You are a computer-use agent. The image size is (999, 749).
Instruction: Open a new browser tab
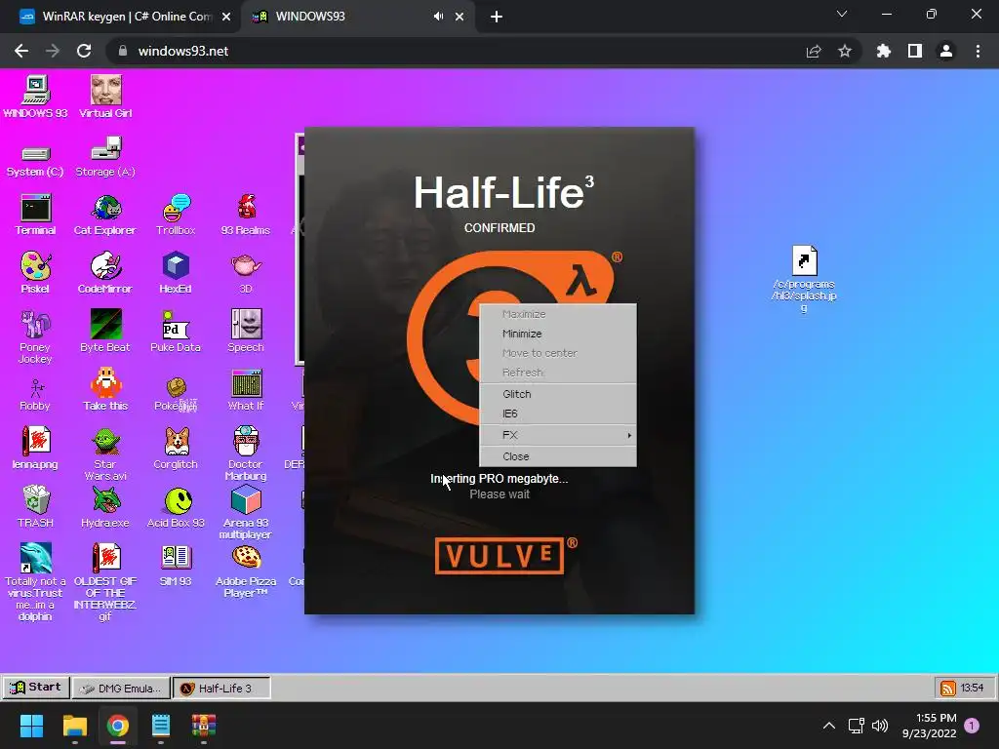pyautogui.click(x=497, y=18)
